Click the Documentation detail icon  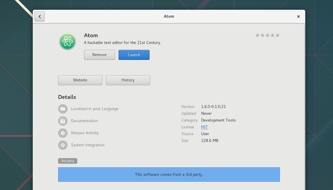62,121
